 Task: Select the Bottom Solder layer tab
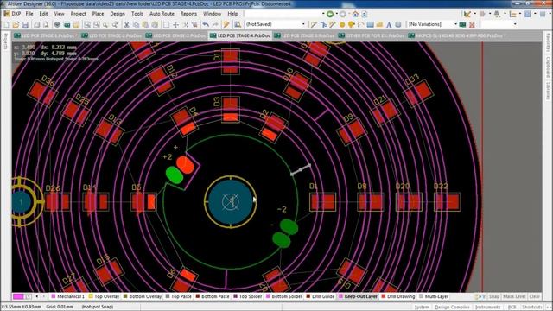click(x=283, y=296)
